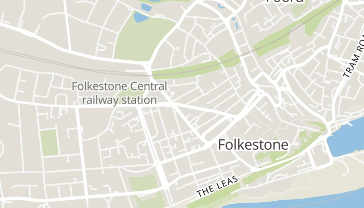
Task: Click the road junction just north of station label
Action: 148,65
